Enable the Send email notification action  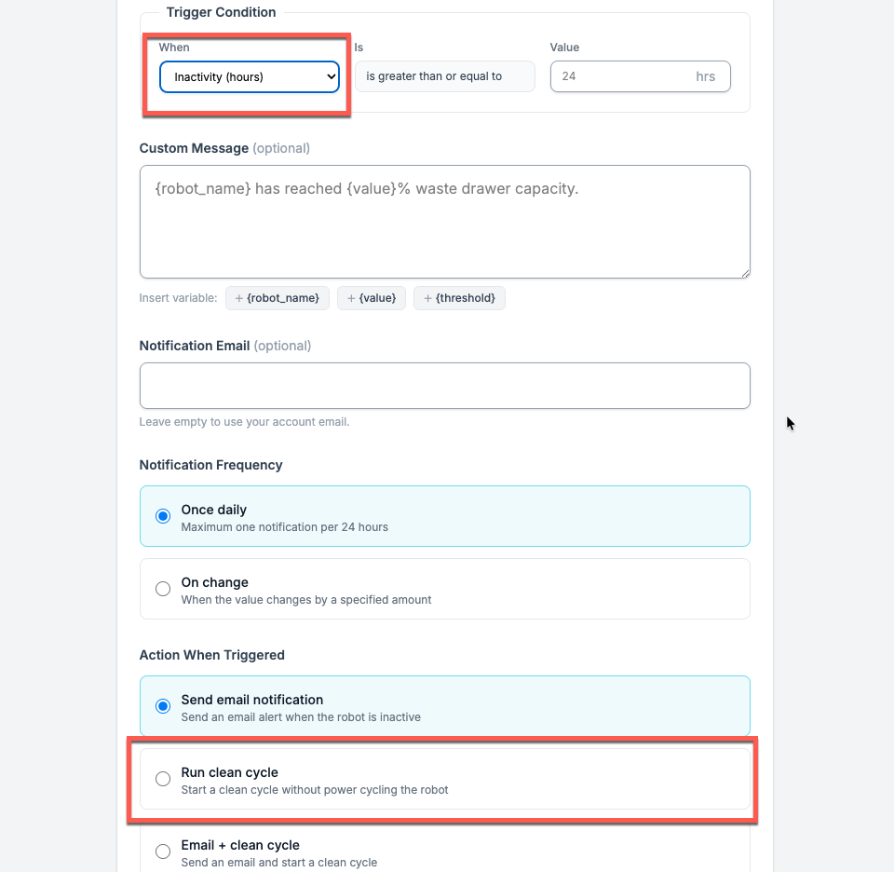pos(163,706)
